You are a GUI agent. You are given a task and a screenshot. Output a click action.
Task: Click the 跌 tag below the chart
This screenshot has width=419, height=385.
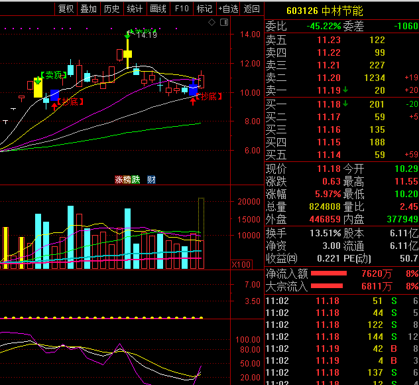coord(136,179)
